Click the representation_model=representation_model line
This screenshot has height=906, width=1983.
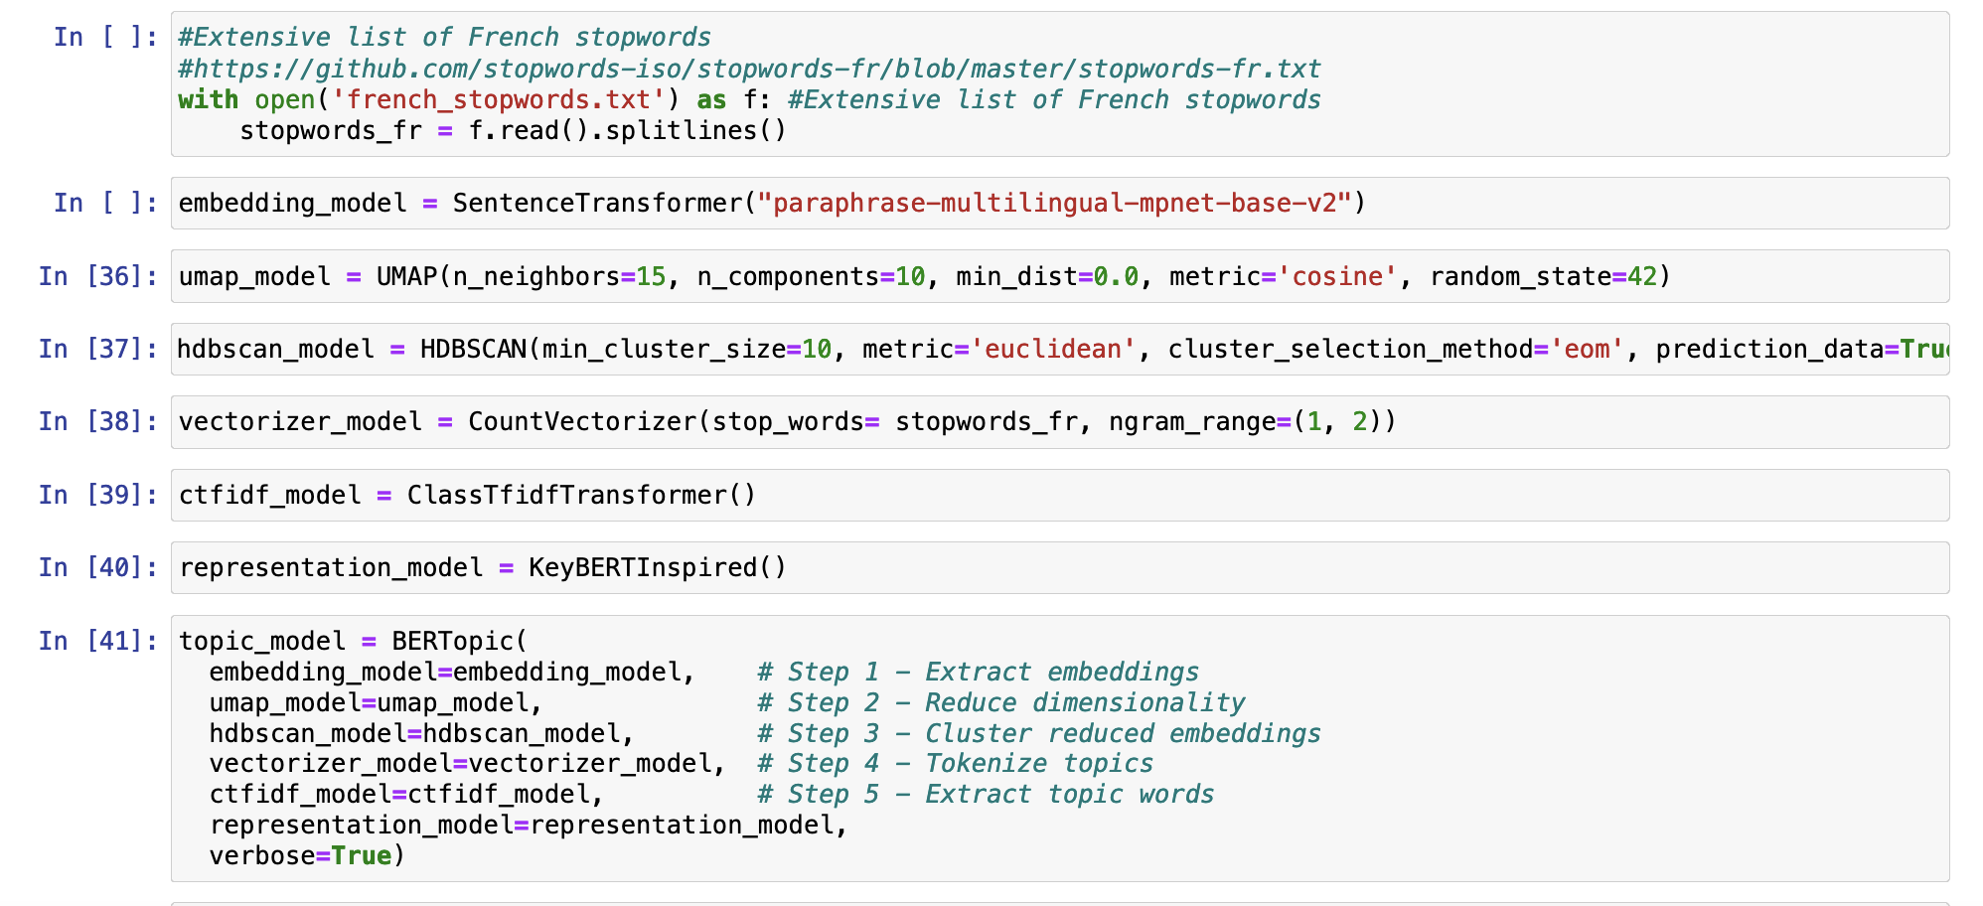click(529, 825)
